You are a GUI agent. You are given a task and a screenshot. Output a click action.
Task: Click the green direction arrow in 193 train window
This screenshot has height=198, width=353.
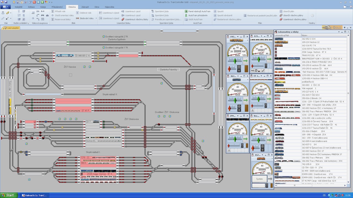click(245, 61)
